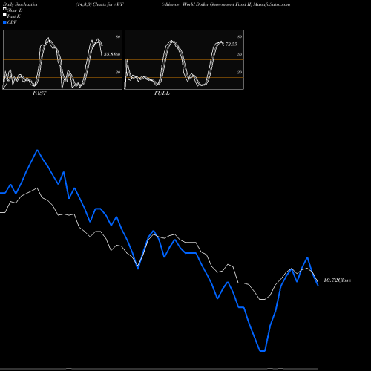The height and width of the screenshot is (371, 371).
Task: Click the Fast K legend swatch
Action: coord(4,15)
